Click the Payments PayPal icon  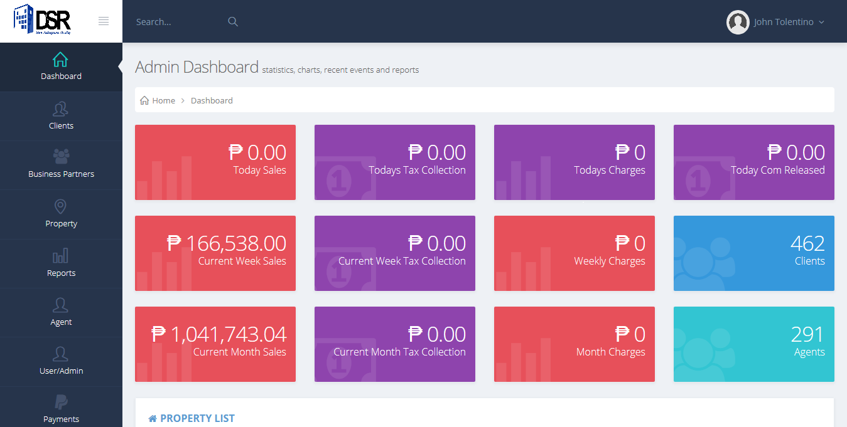click(61, 402)
